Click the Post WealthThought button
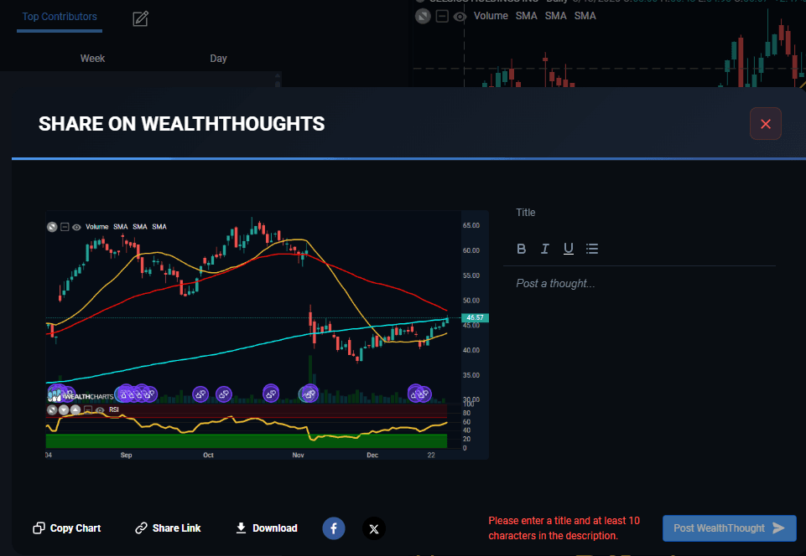The image size is (806, 556). click(730, 528)
